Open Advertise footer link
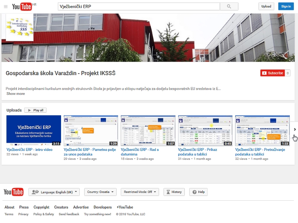Screen dimensions: 298x223 pyautogui.click(x=81, y=207)
